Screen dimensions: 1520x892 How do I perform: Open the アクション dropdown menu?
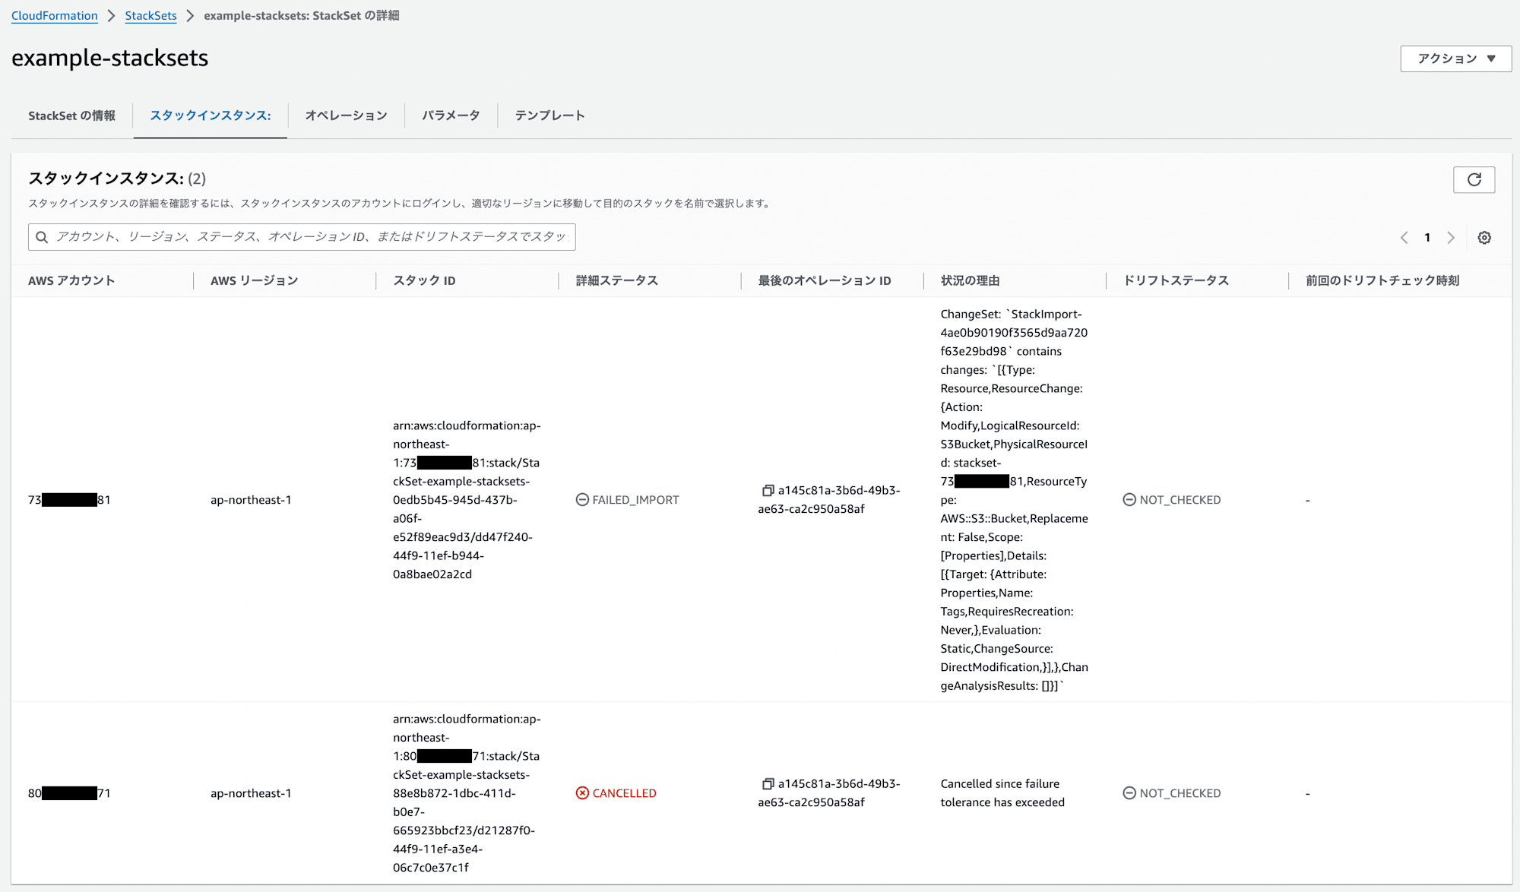pyautogui.click(x=1455, y=59)
